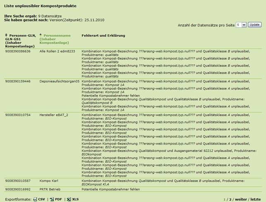Image resolution: width=266 pixels, height=202 pixels.
Task: Click the CSV export file icon
Action: [35, 199]
